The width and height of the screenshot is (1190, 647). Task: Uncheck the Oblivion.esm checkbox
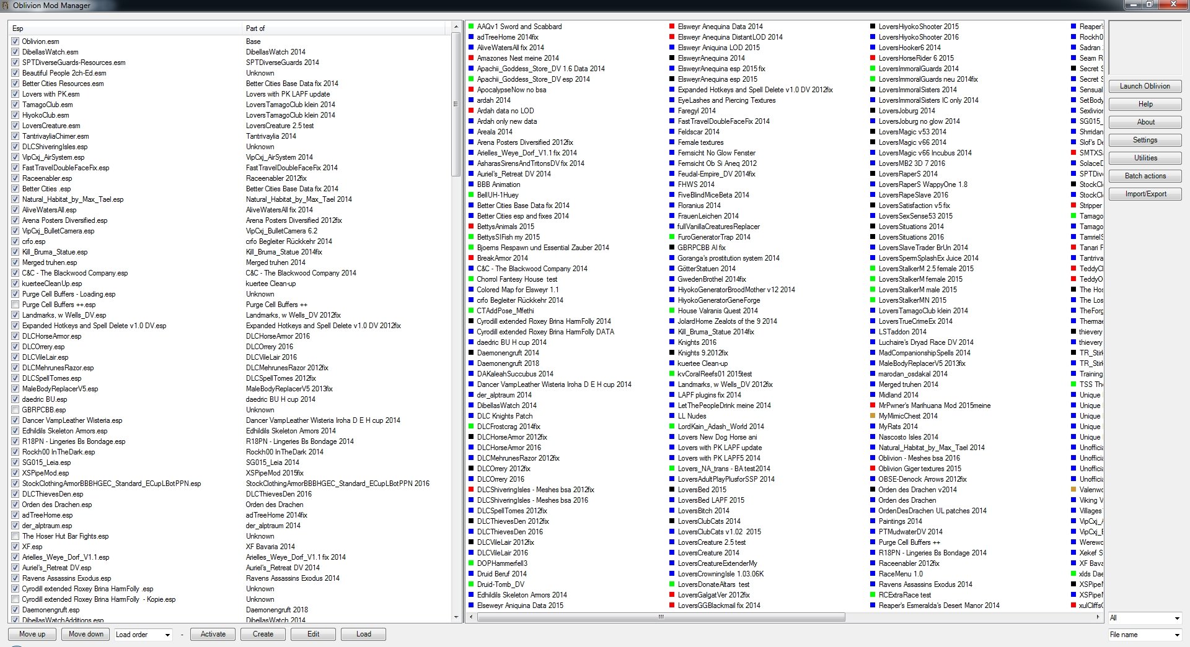[15, 41]
